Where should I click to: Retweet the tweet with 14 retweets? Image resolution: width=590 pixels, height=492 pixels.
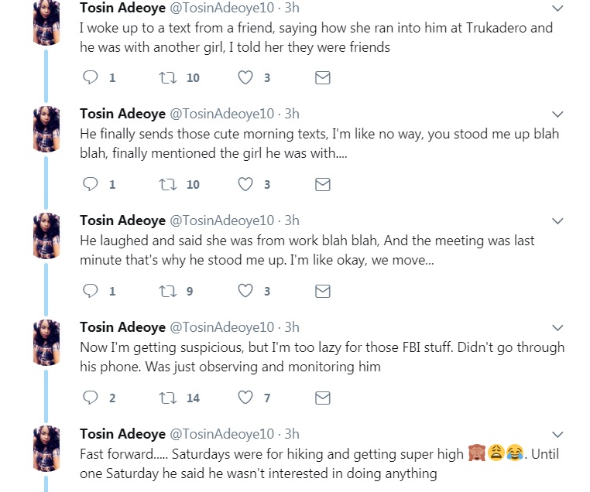pyautogui.click(x=166, y=398)
